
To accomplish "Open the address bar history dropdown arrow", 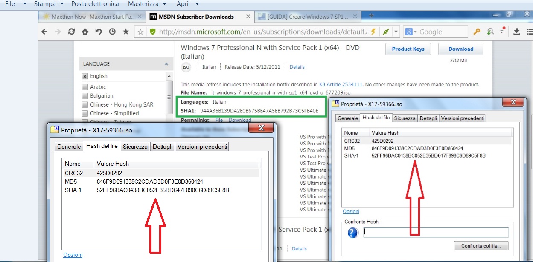I will click(396, 32).
